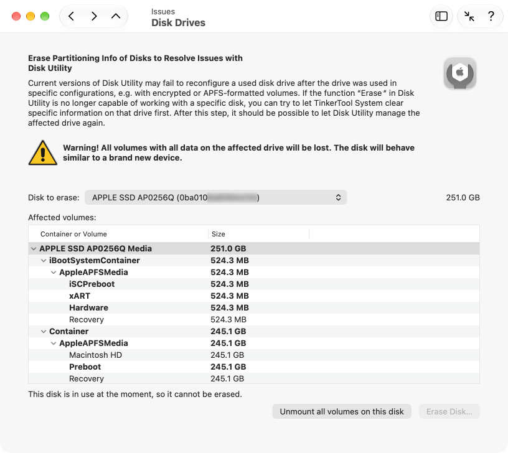The height and width of the screenshot is (453, 508).
Task: Sort by the Size column header
Action: coord(258,234)
